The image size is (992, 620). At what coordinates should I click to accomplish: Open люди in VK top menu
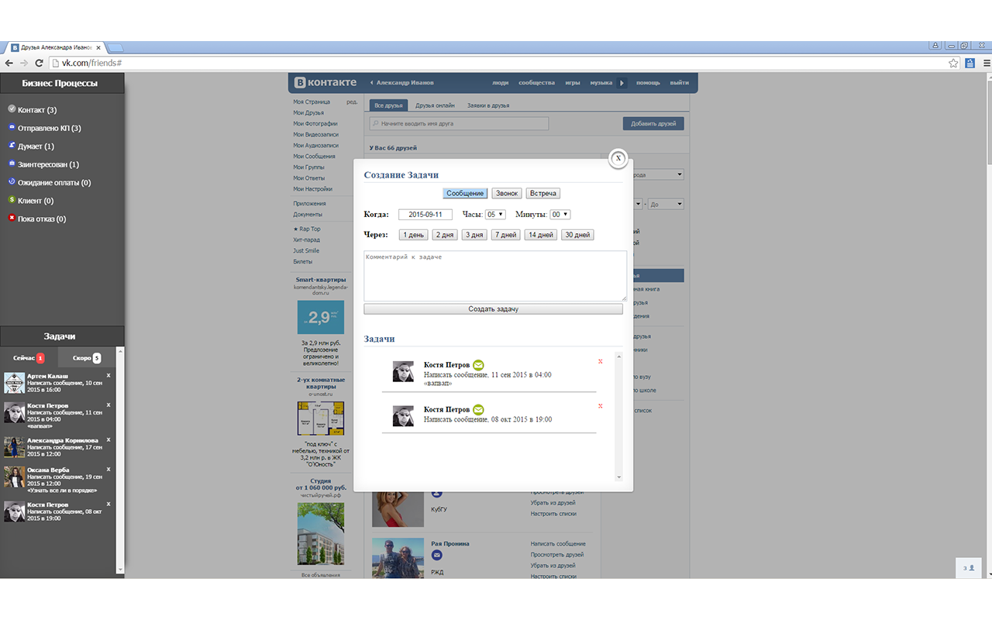501,83
